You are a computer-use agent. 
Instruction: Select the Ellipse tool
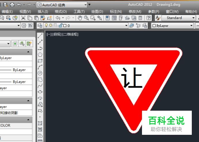(40, 92)
